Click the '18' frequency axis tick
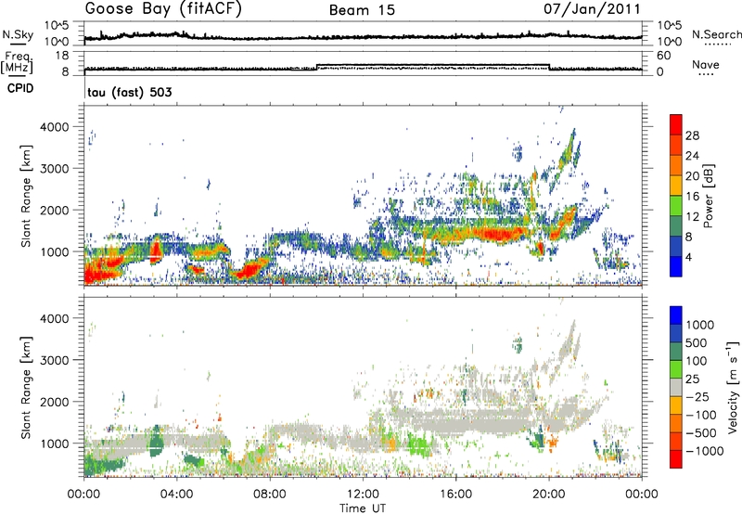Image resolution: width=742 pixels, height=514 pixels. 62,56
